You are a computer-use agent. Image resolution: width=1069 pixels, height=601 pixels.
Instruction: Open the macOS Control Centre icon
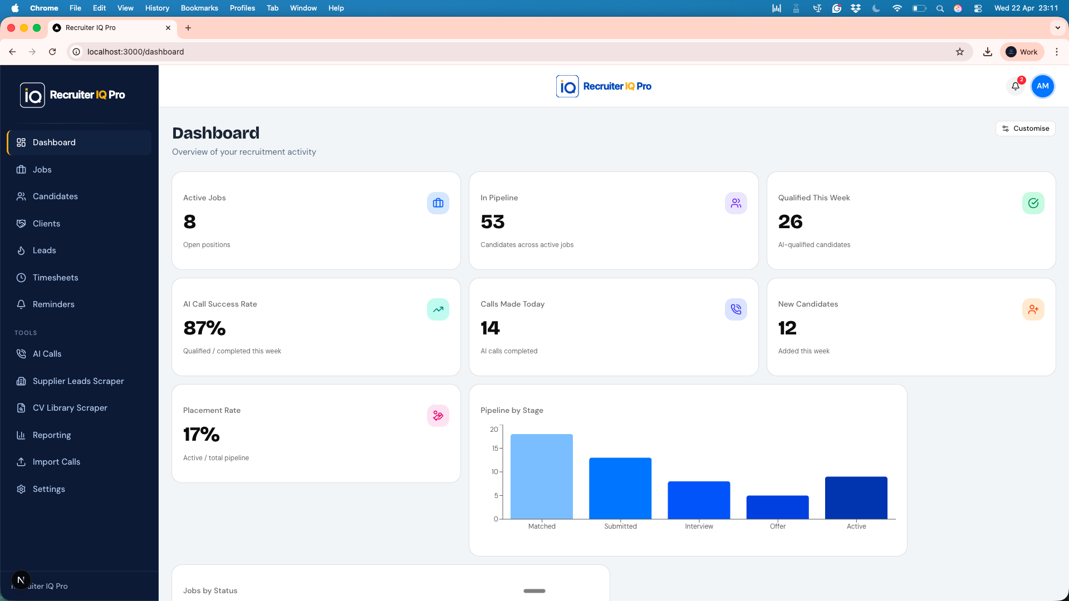pos(978,8)
